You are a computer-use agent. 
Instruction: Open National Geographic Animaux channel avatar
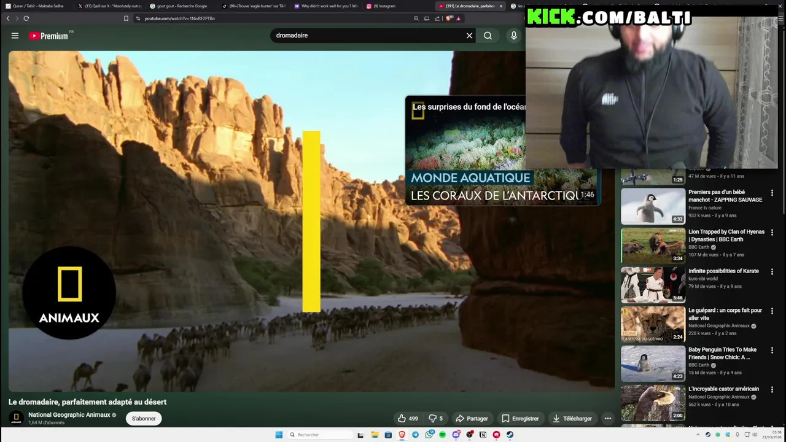pyautogui.click(x=17, y=419)
